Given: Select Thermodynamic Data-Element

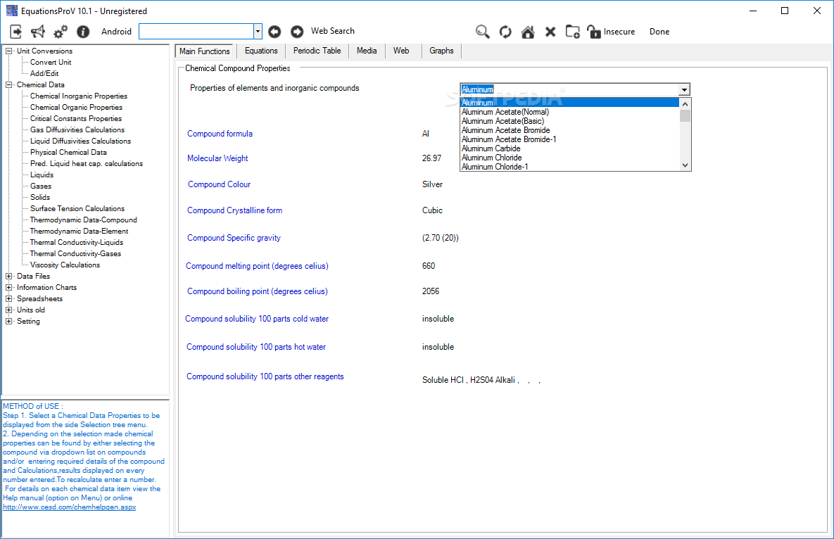Looking at the screenshot, I should (x=79, y=232).
